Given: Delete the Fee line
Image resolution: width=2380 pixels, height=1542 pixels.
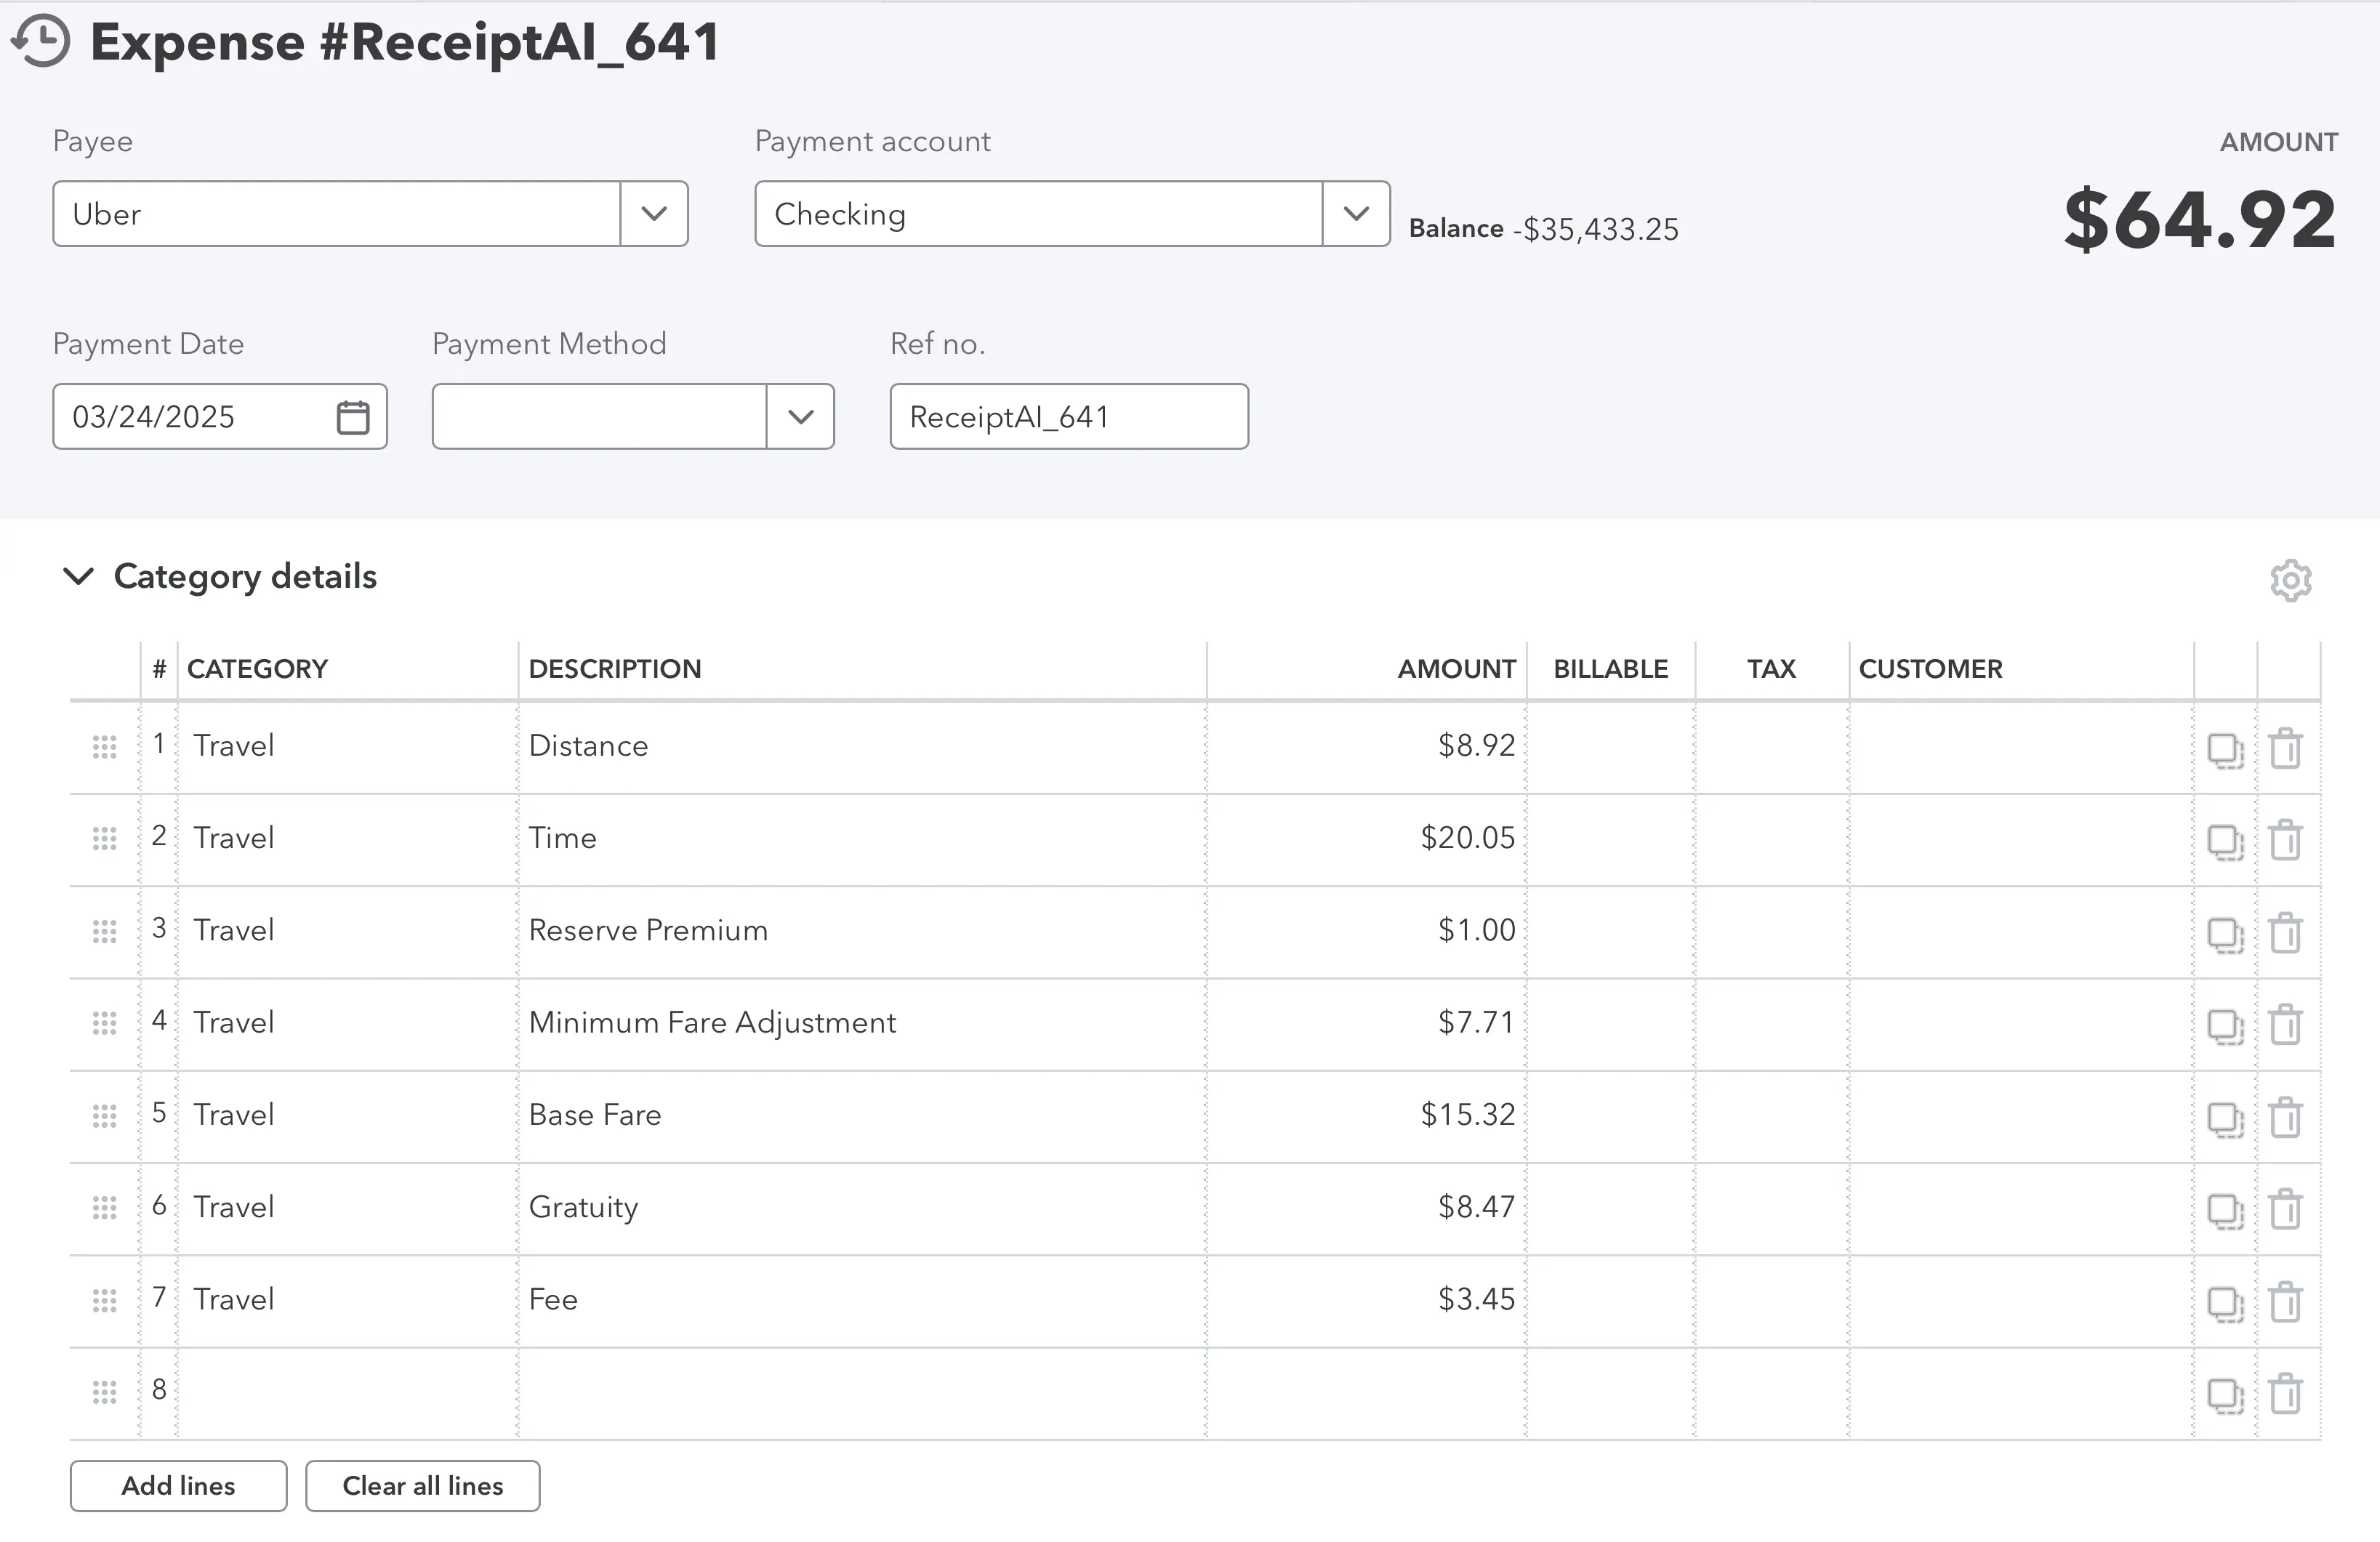Looking at the screenshot, I should point(2286,1302).
